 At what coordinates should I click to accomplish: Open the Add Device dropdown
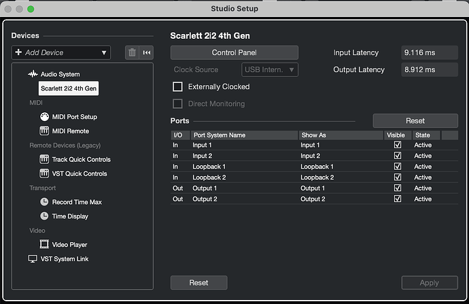coord(61,52)
